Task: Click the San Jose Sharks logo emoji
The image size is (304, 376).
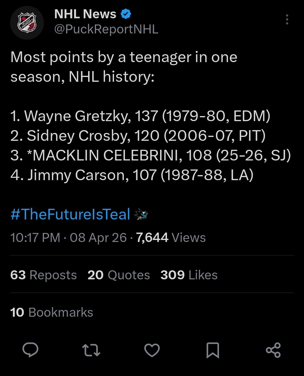Action: pyautogui.click(x=141, y=214)
